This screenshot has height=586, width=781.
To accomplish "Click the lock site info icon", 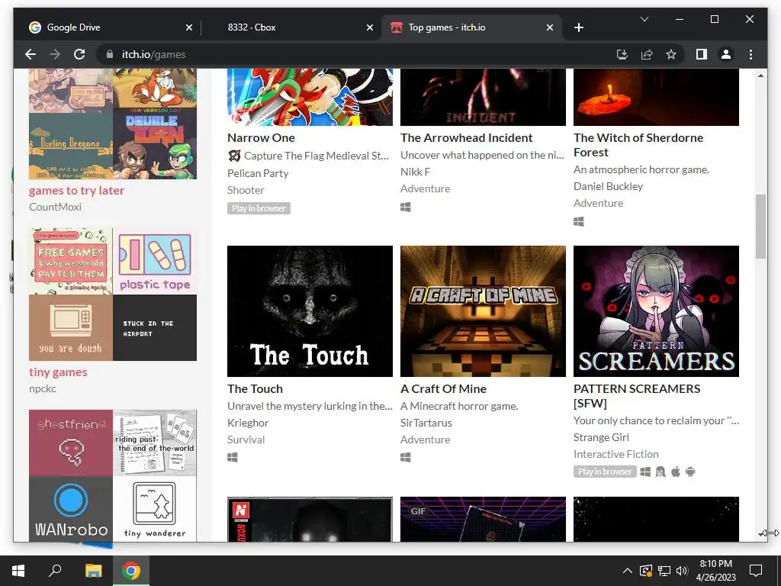I will pos(110,54).
